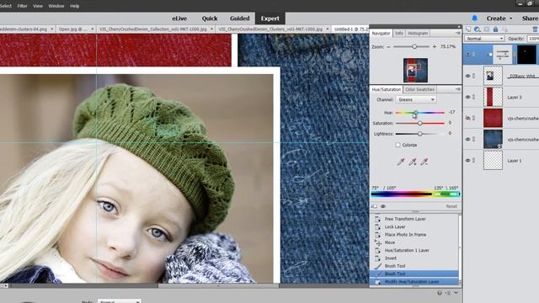
Task: Click the notifications bell icon
Action: (x=474, y=19)
